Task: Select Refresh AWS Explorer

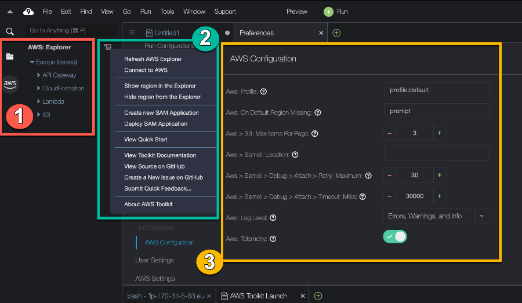Action: pos(153,59)
